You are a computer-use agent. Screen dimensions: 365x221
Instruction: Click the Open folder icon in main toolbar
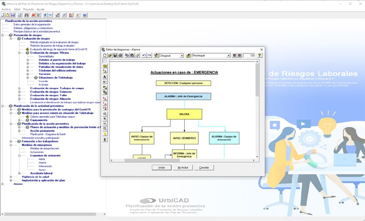coord(7,15)
